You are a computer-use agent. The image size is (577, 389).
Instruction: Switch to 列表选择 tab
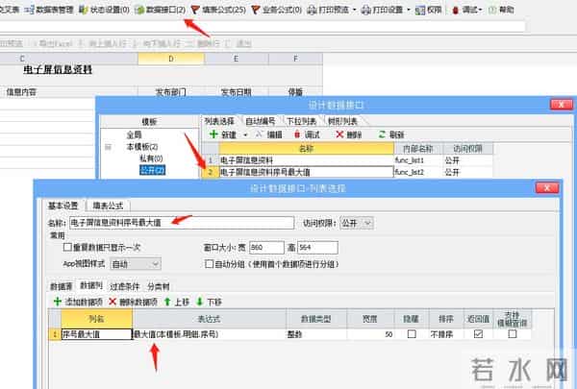[x=219, y=121]
